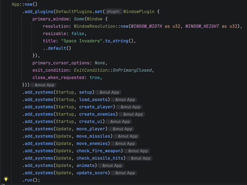Click the move_missiles function name

93,136
